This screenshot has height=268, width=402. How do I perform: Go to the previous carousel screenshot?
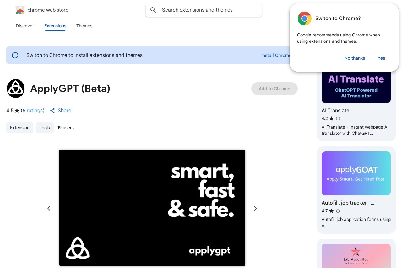[x=49, y=208]
